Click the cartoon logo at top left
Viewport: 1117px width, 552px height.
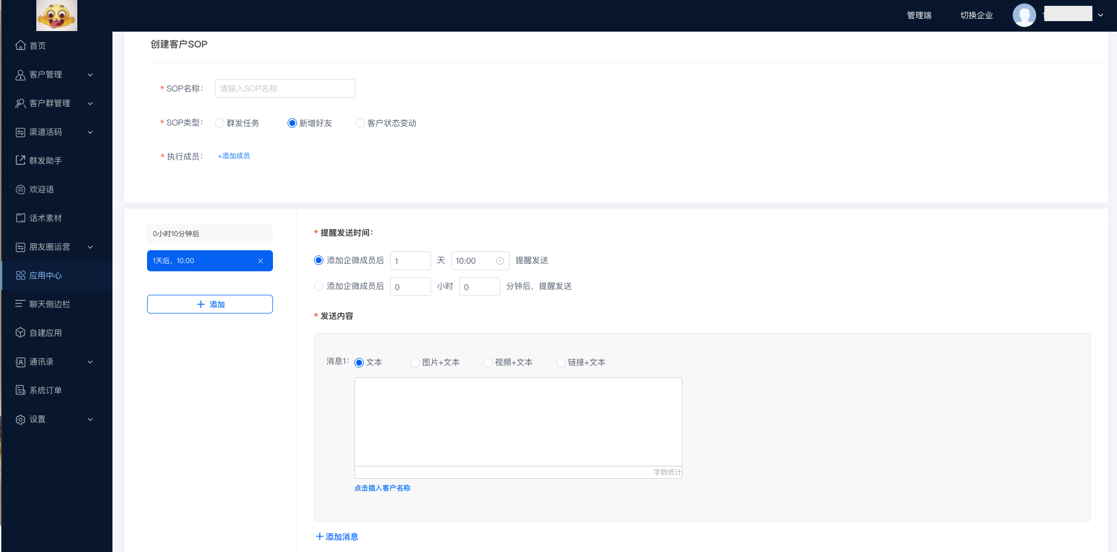(57, 16)
